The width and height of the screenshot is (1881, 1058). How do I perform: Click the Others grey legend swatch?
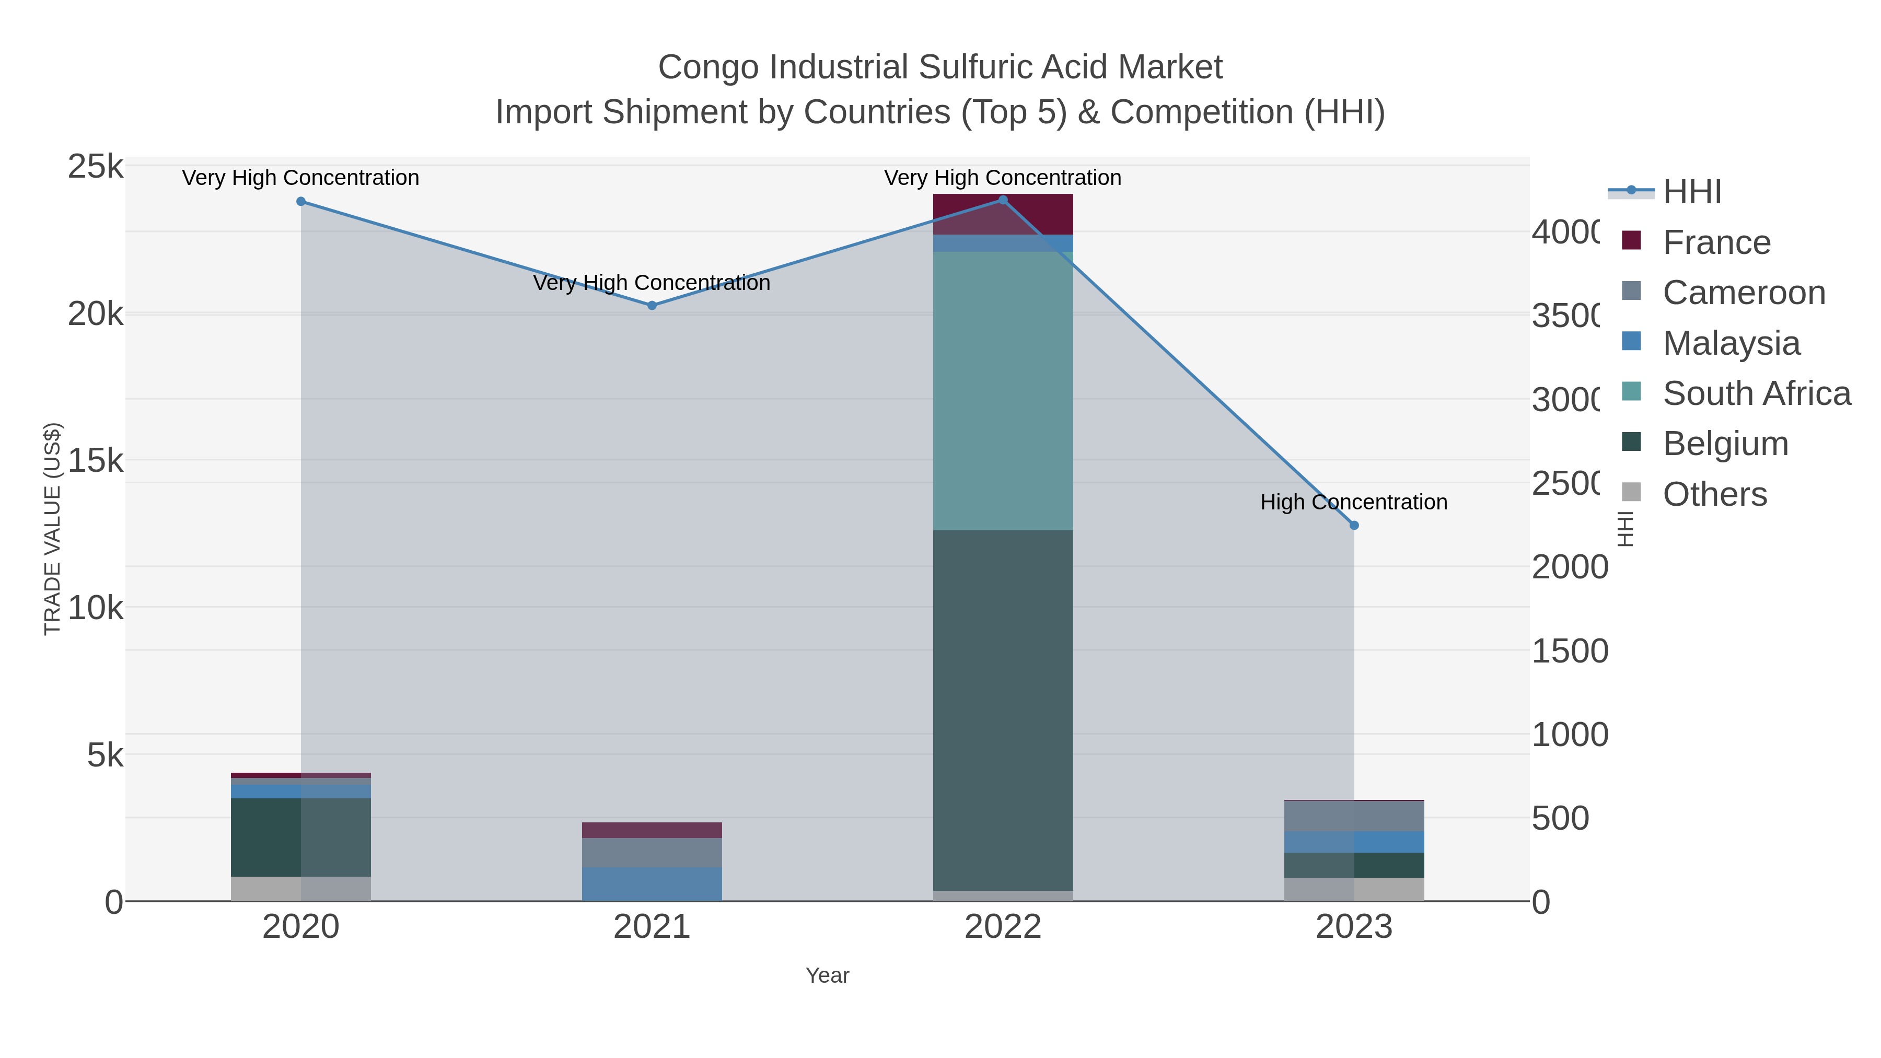click(x=1631, y=492)
